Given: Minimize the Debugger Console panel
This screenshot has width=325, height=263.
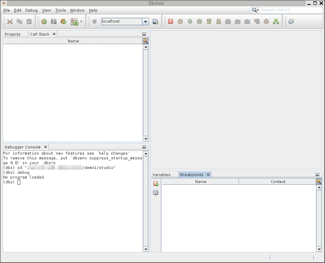Looking at the screenshot, I should 144,147.
